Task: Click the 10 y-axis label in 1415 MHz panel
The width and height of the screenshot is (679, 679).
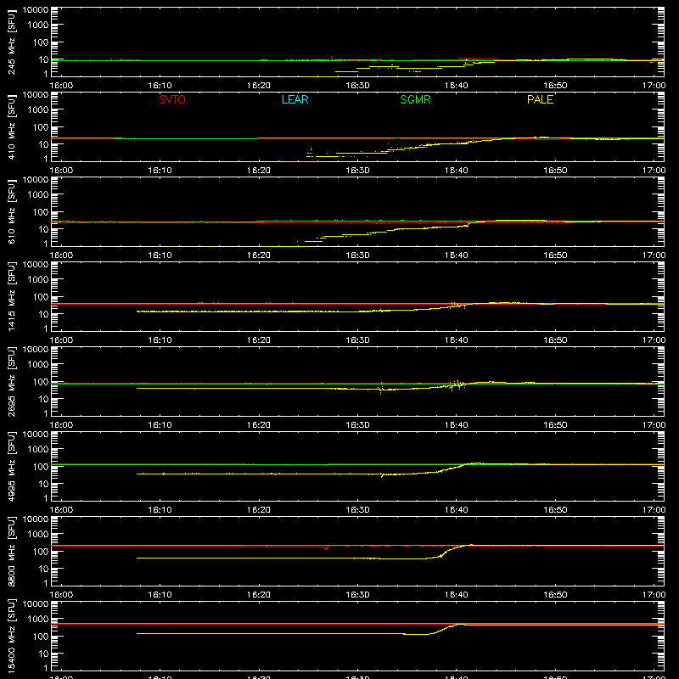Action: (43, 314)
